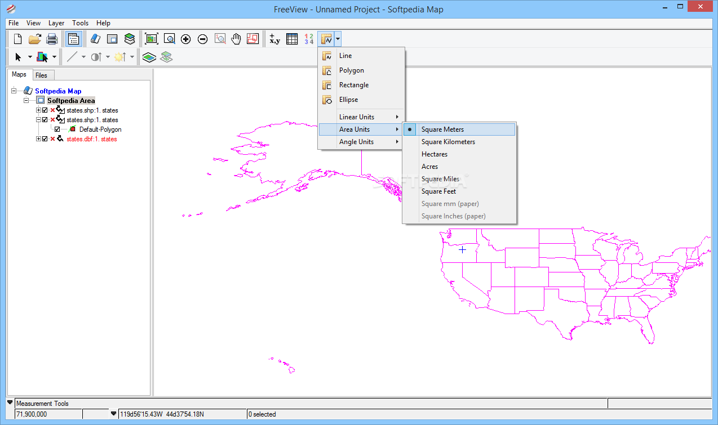Click the 1 2 3 4 numbering icon

pos(309,39)
